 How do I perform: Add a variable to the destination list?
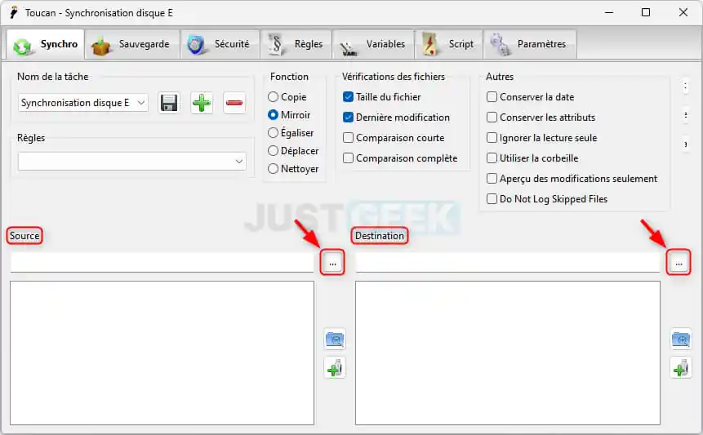pos(681,369)
